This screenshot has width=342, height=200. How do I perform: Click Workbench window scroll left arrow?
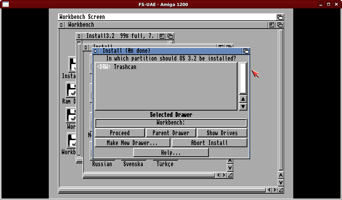[269, 190]
